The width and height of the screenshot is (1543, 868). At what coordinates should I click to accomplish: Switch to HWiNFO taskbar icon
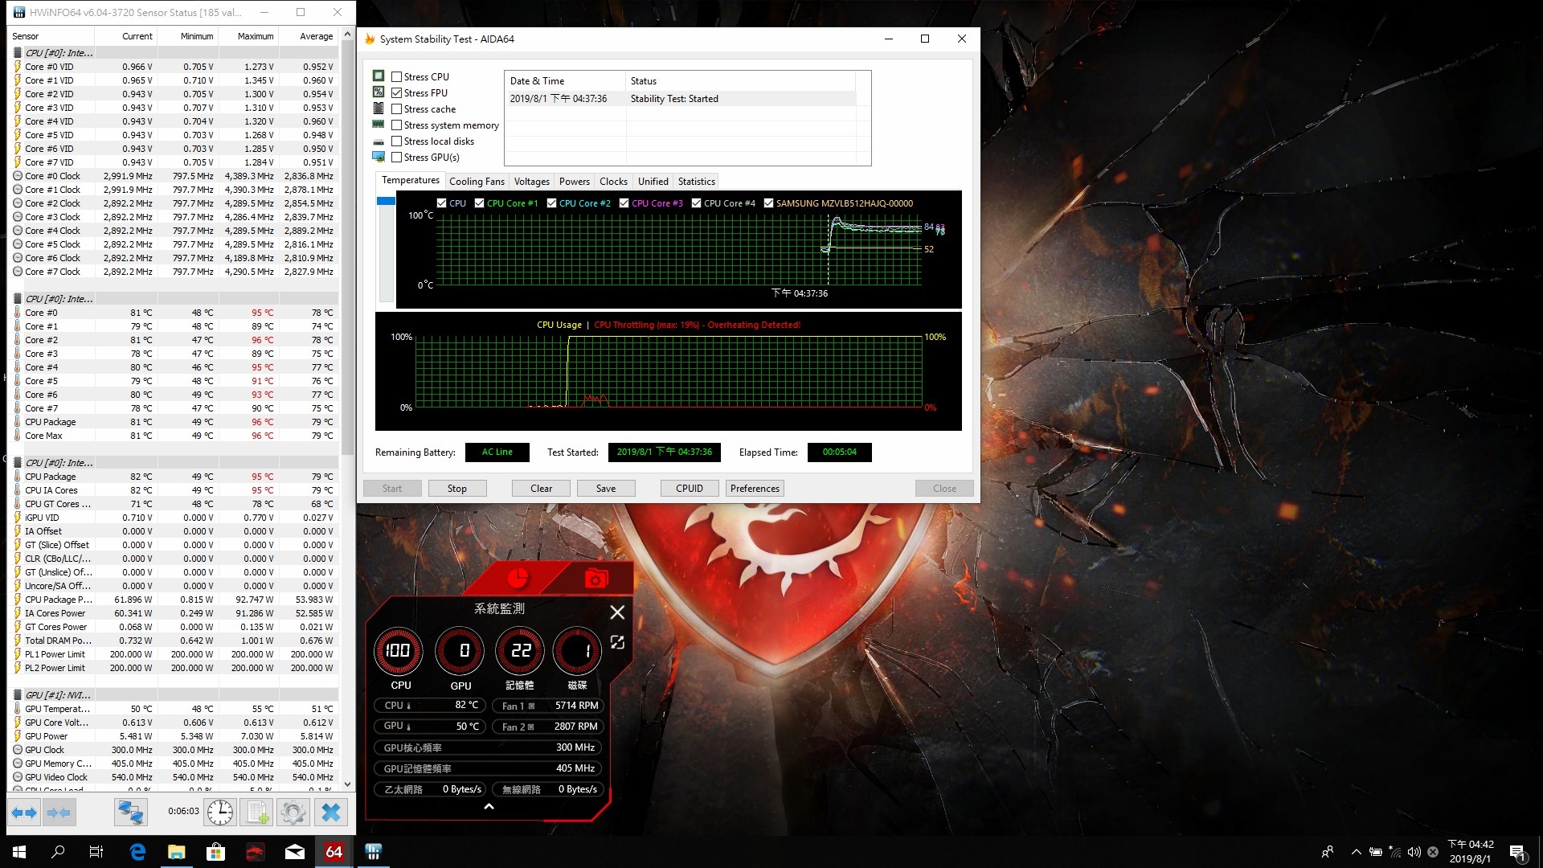pyautogui.click(x=374, y=852)
